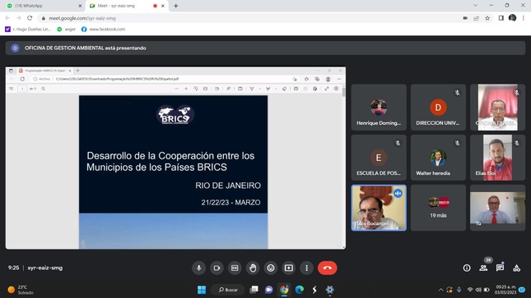The width and height of the screenshot is (531, 298).
Task: Open more options three-dot menu in Meet
Action: pyautogui.click(x=306, y=268)
